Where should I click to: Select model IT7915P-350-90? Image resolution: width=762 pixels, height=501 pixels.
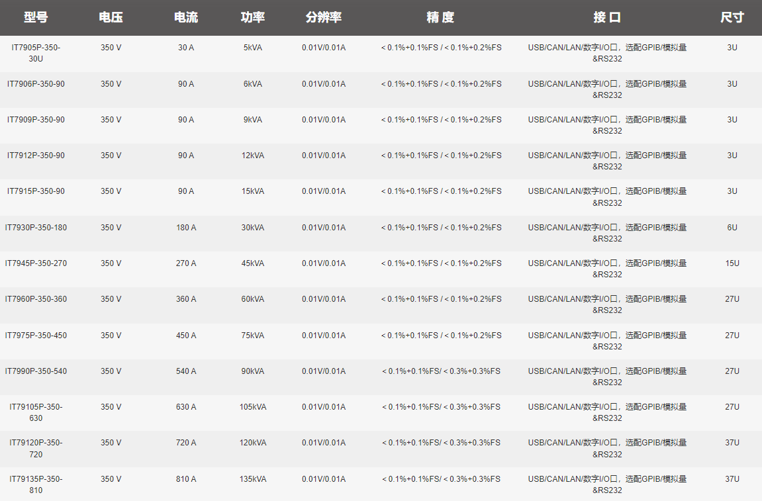36,191
